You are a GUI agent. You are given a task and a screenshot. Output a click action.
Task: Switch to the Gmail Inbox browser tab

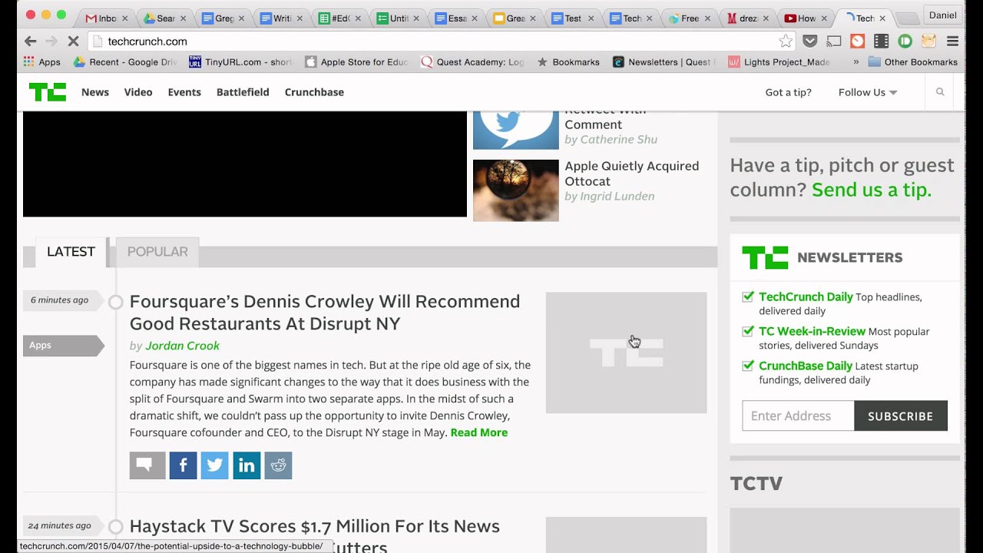pos(107,18)
